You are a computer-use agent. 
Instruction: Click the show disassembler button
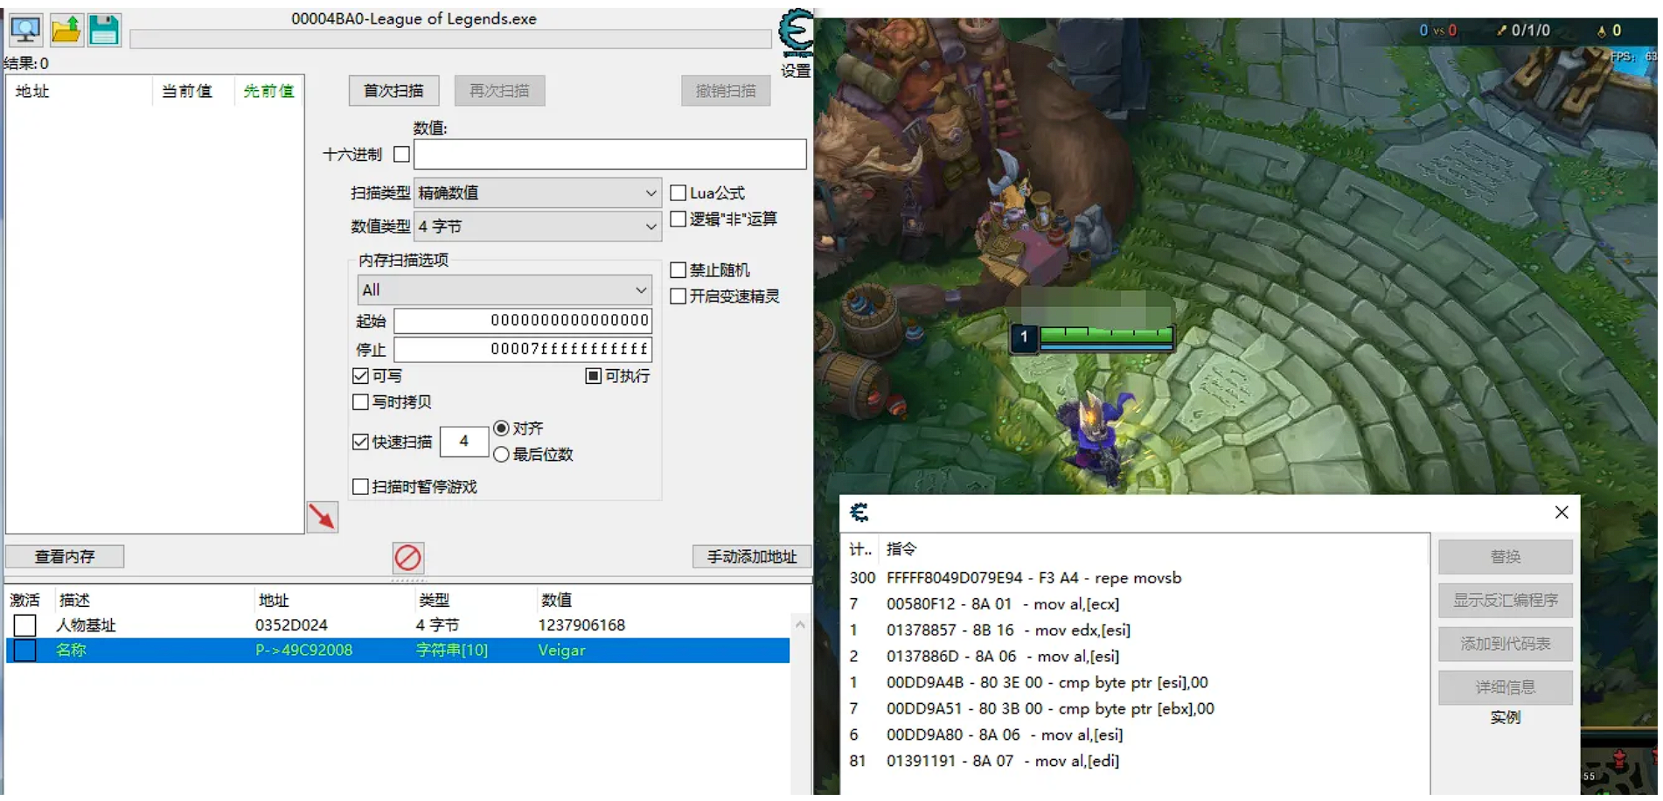tap(1506, 601)
